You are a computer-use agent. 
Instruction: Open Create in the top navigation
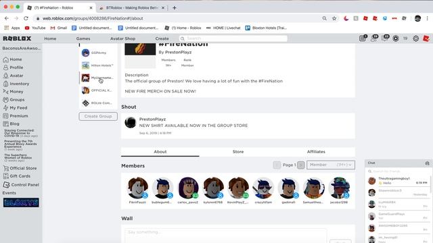(x=162, y=38)
